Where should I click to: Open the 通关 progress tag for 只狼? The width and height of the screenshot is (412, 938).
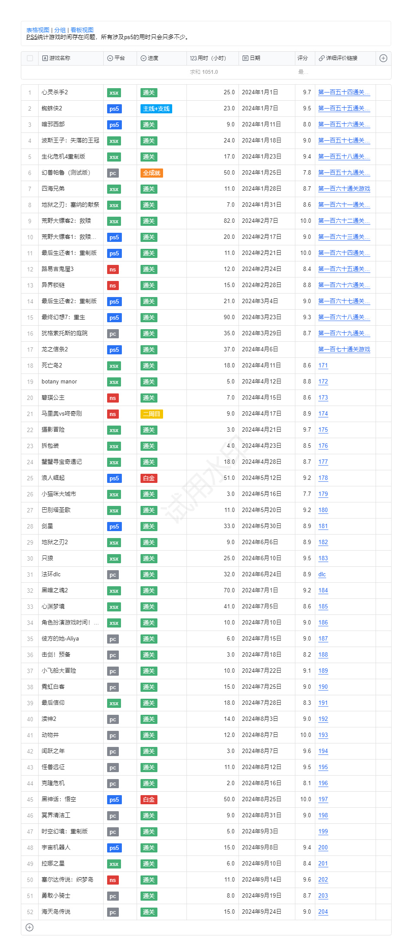(x=149, y=558)
